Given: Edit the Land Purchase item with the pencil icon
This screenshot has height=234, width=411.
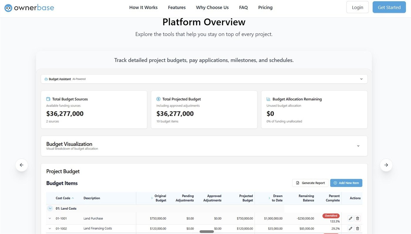Looking at the screenshot, I should [350, 218].
